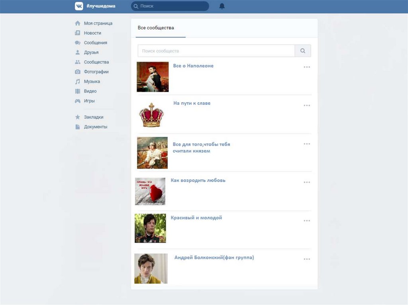Click the Napoleon portrait thumbnail
The height and width of the screenshot is (305, 408).
[153, 77]
